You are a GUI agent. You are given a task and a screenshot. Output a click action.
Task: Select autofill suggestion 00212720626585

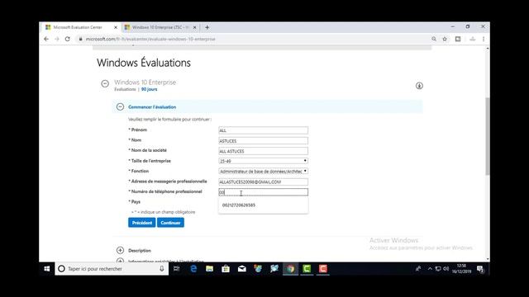coord(263,205)
